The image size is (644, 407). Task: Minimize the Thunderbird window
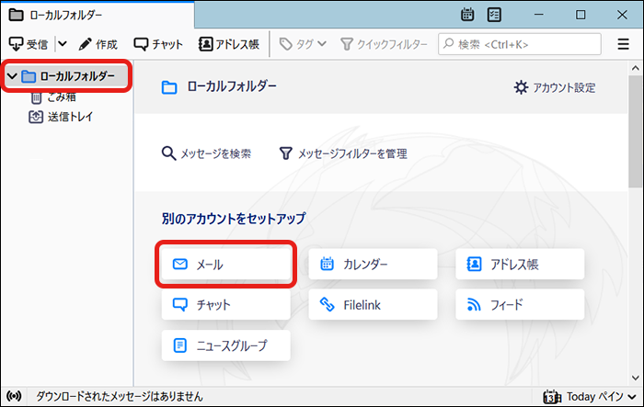point(539,15)
